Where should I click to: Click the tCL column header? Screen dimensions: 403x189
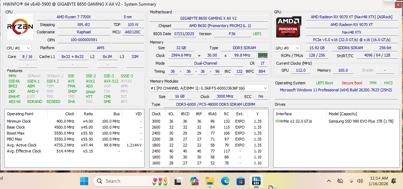[x=171, y=114]
